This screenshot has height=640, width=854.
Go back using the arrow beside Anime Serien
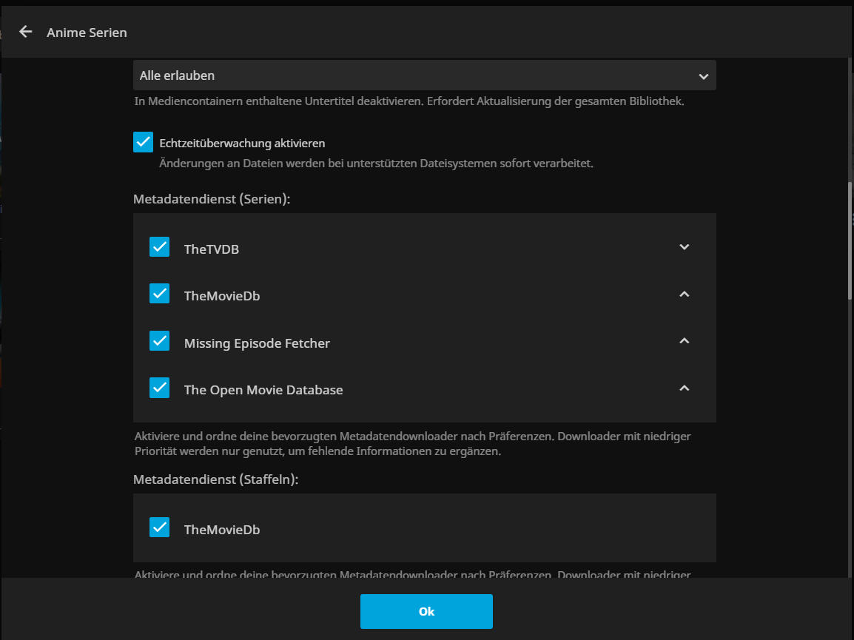pos(26,32)
